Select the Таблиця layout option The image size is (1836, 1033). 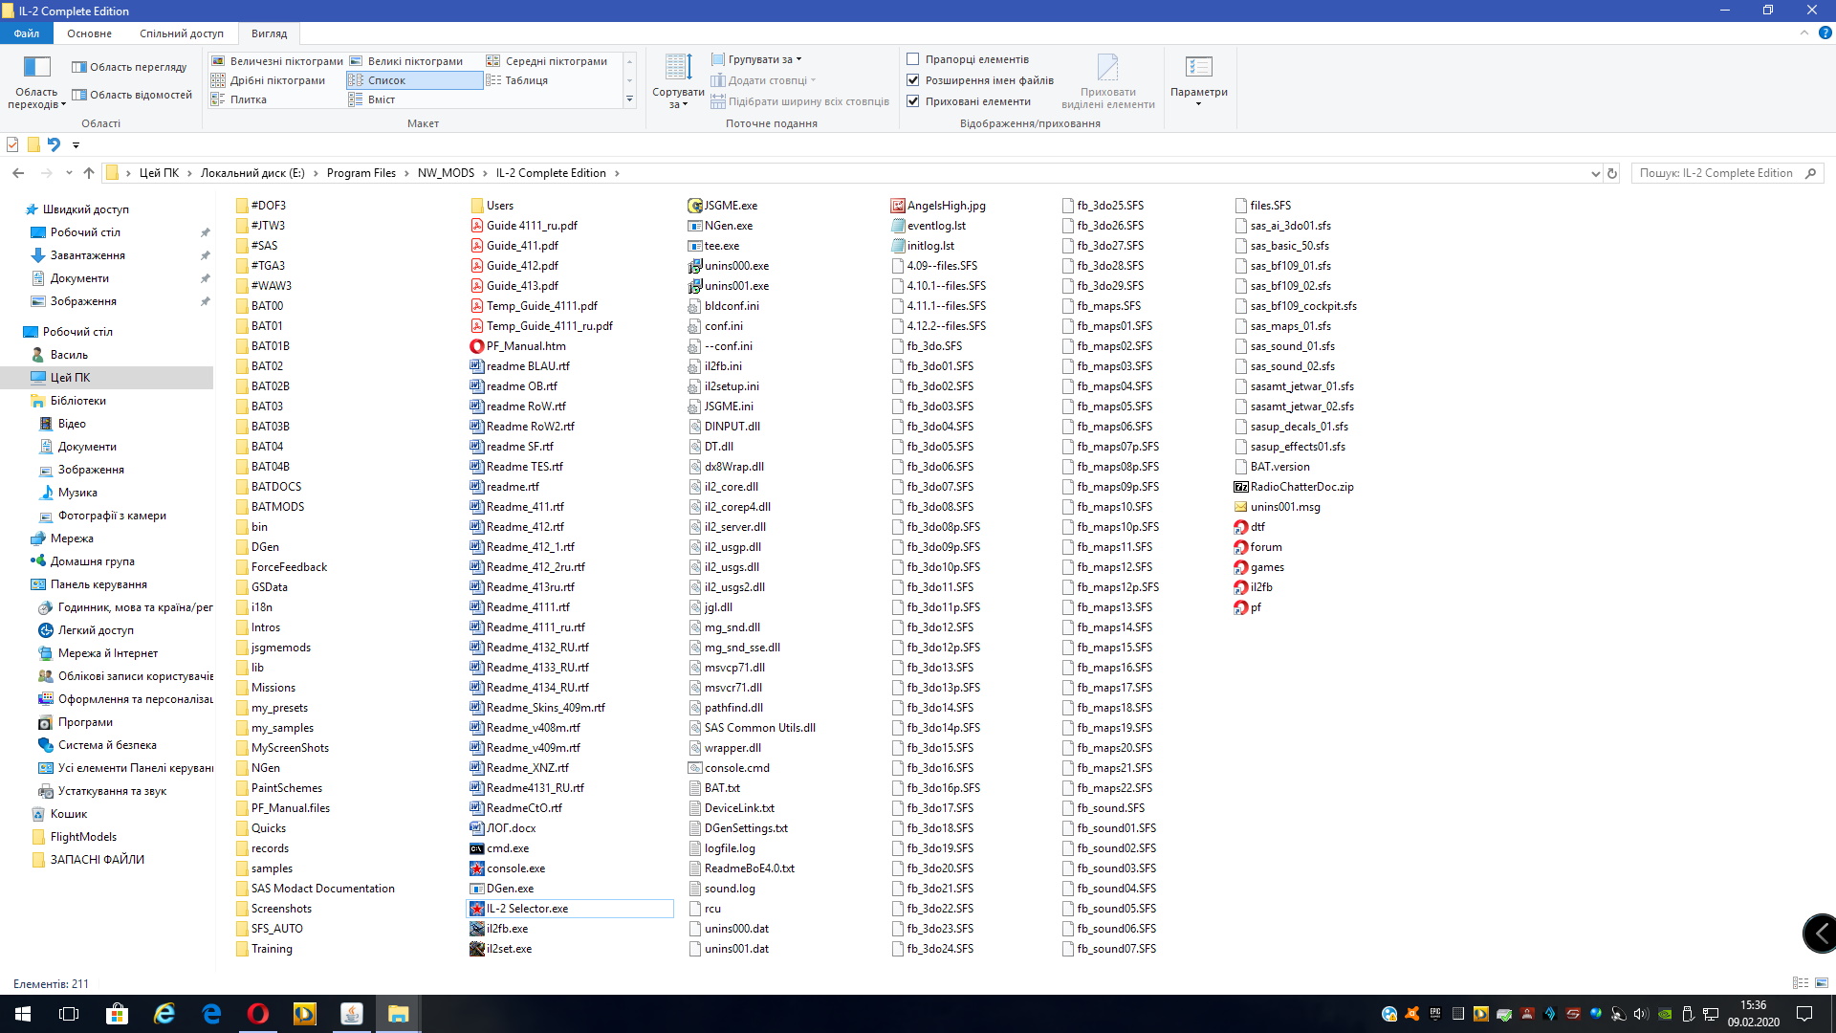click(526, 80)
